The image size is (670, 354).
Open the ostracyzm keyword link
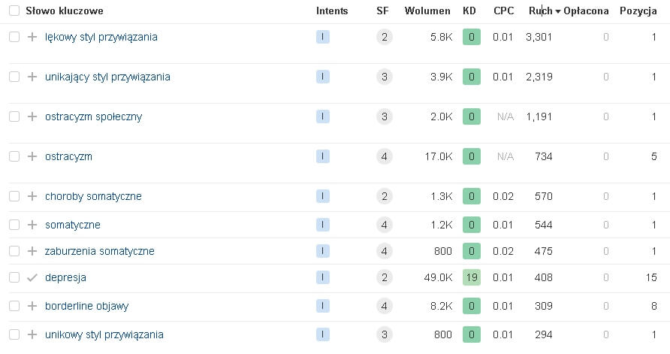[x=68, y=156]
